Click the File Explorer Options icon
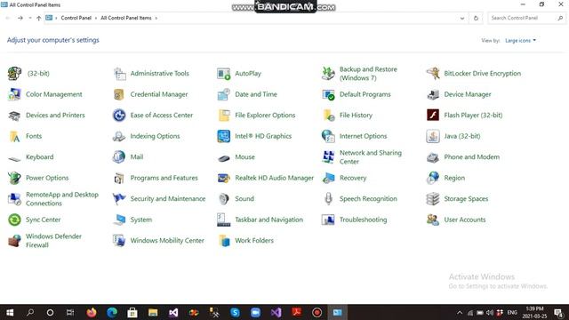 pyautogui.click(x=223, y=116)
